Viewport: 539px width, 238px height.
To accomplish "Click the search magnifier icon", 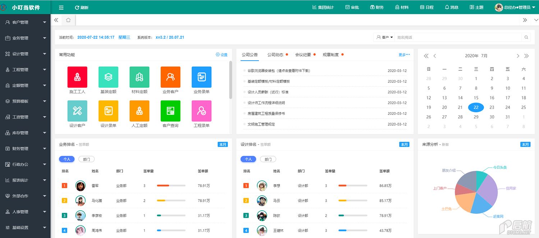I will pos(526,37).
